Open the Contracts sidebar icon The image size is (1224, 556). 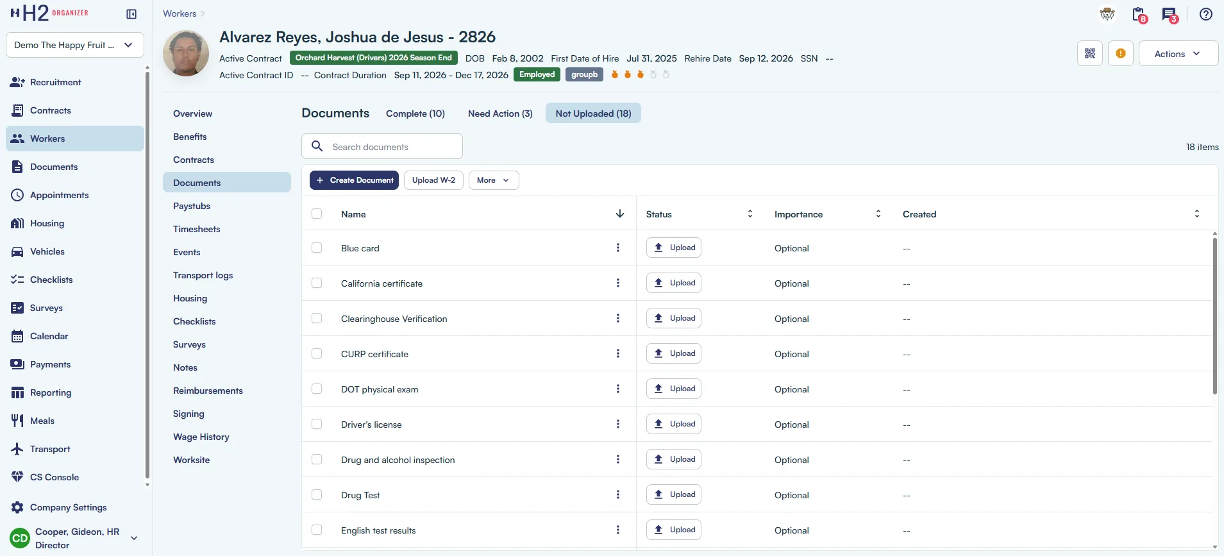(x=17, y=110)
